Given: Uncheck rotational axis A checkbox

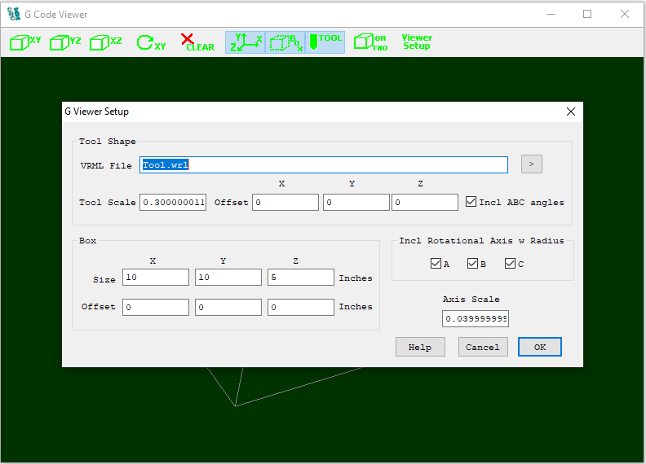Looking at the screenshot, I should click(x=436, y=264).
